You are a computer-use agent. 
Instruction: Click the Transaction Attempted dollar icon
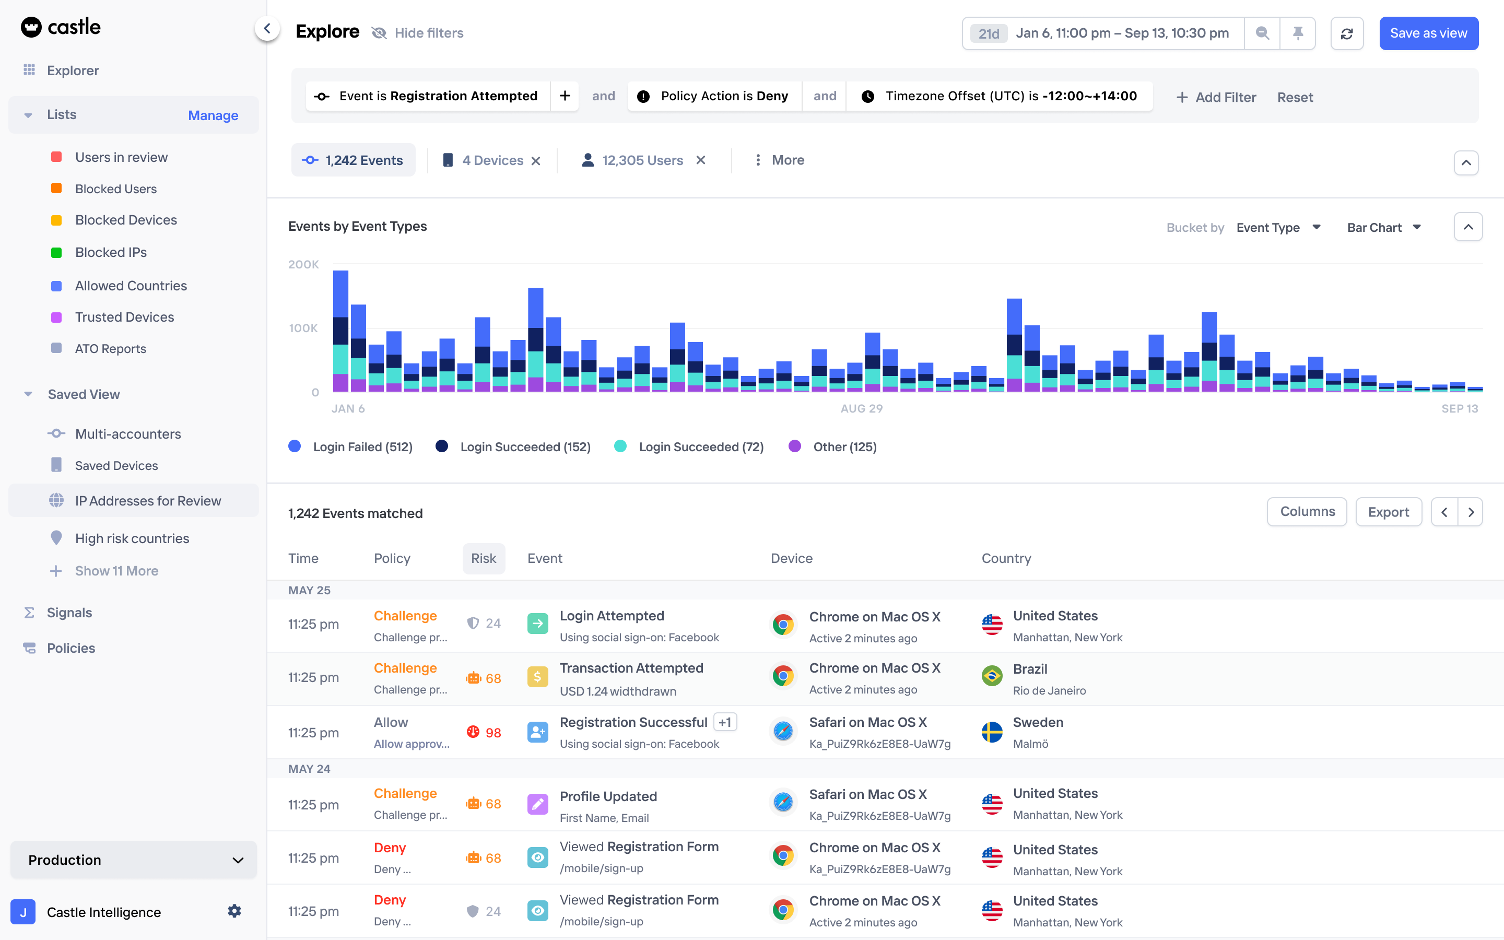pyautogui.click(x=537, y=676)
